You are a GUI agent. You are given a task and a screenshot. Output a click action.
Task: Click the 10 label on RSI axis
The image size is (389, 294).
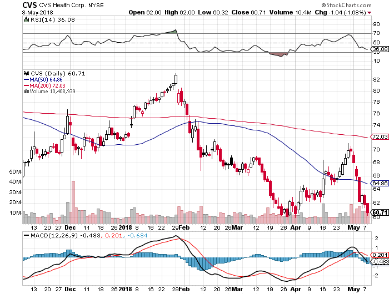pos(376,60)
